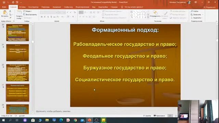This screenshot has width=219, height=123.
Task: Open the Конструктор tab
Action: point(34,7)
